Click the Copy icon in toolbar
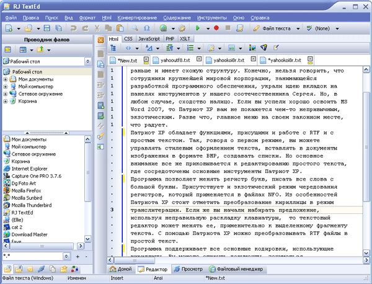The height and width of the screenshot is (284, 372). pyautogui.click(x=108, y=29)
